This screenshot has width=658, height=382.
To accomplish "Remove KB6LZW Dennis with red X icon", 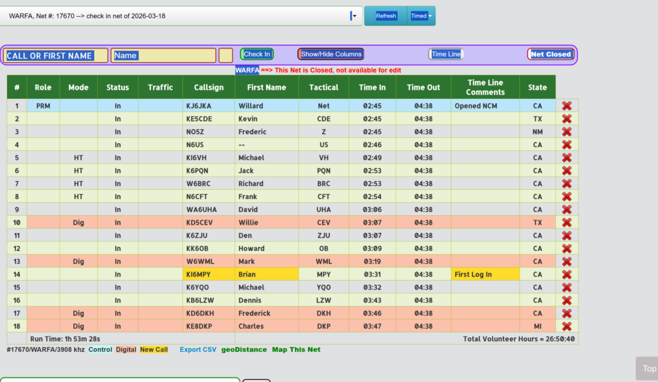I will coord(567,300).
